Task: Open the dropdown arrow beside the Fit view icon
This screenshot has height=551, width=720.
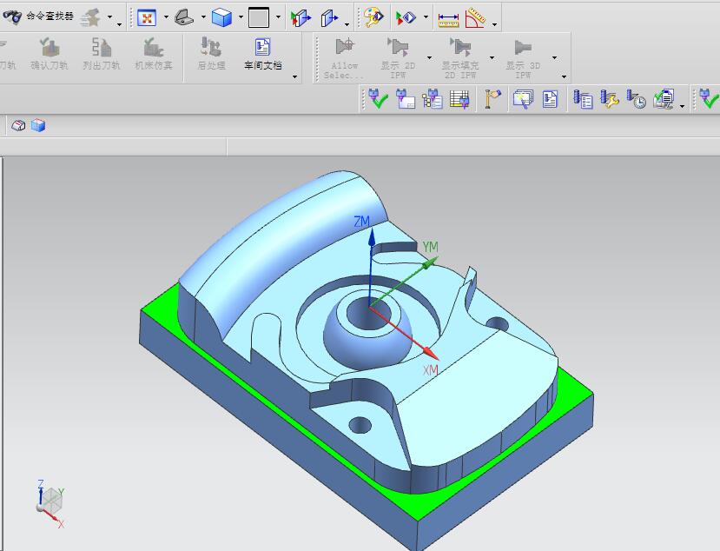Action: click(x=166, y=17)
